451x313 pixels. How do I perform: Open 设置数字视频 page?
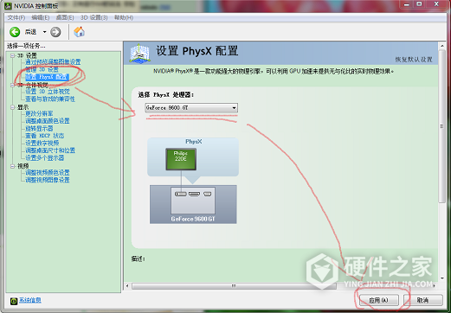coord(42,144)
